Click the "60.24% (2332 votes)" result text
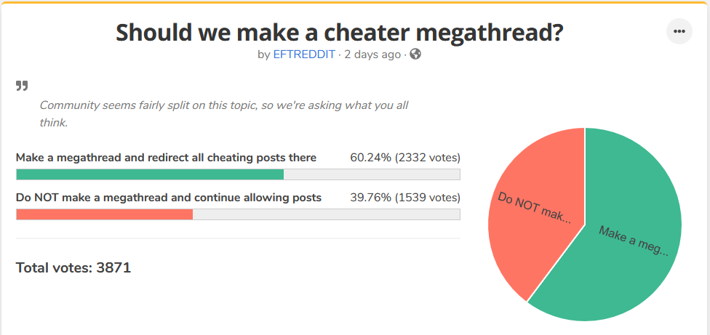The height and width of the screenshot is (335, 710). [404, 158]
